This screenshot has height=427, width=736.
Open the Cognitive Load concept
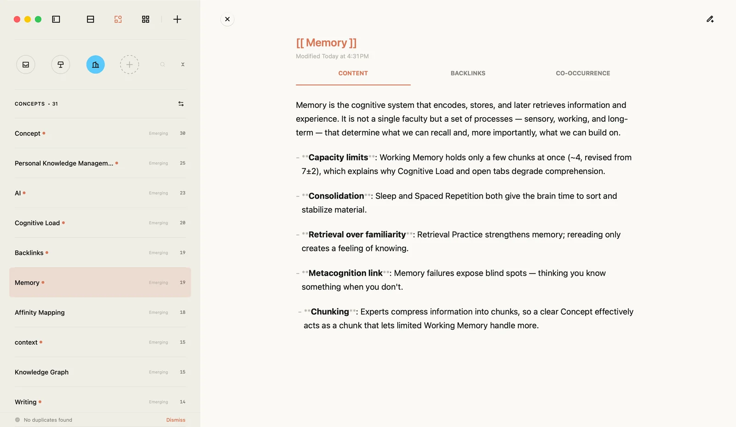pyautogui.click(x=100, y=223)
